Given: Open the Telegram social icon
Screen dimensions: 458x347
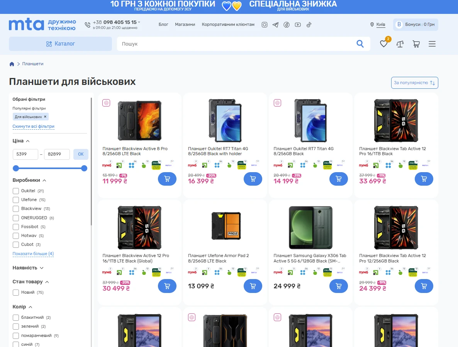Looking at the screenshot, I should pos(275,25).
